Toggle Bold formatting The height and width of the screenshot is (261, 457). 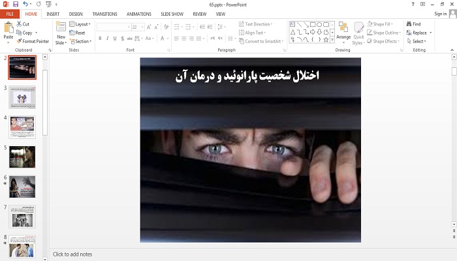[x=100, y=38]
